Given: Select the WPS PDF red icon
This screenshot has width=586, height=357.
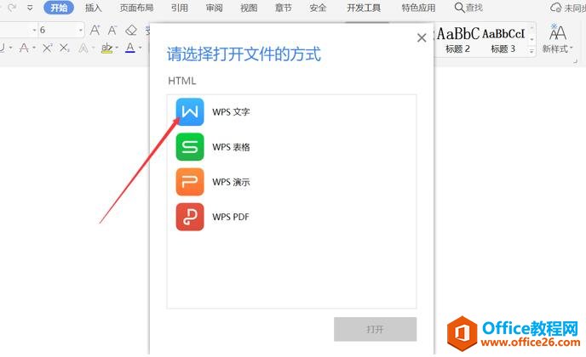Looking at the screenshot, I should [x=190, y=217].
